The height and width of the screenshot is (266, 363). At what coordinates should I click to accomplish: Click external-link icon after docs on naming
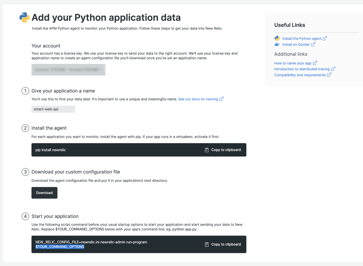[x=221, y=99]
